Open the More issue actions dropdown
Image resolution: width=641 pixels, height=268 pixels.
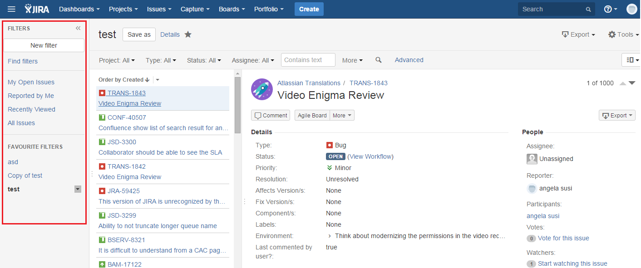341,115
